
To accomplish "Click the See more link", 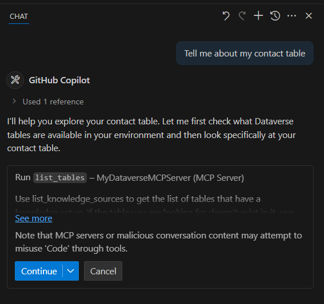I will click(34, 218).
